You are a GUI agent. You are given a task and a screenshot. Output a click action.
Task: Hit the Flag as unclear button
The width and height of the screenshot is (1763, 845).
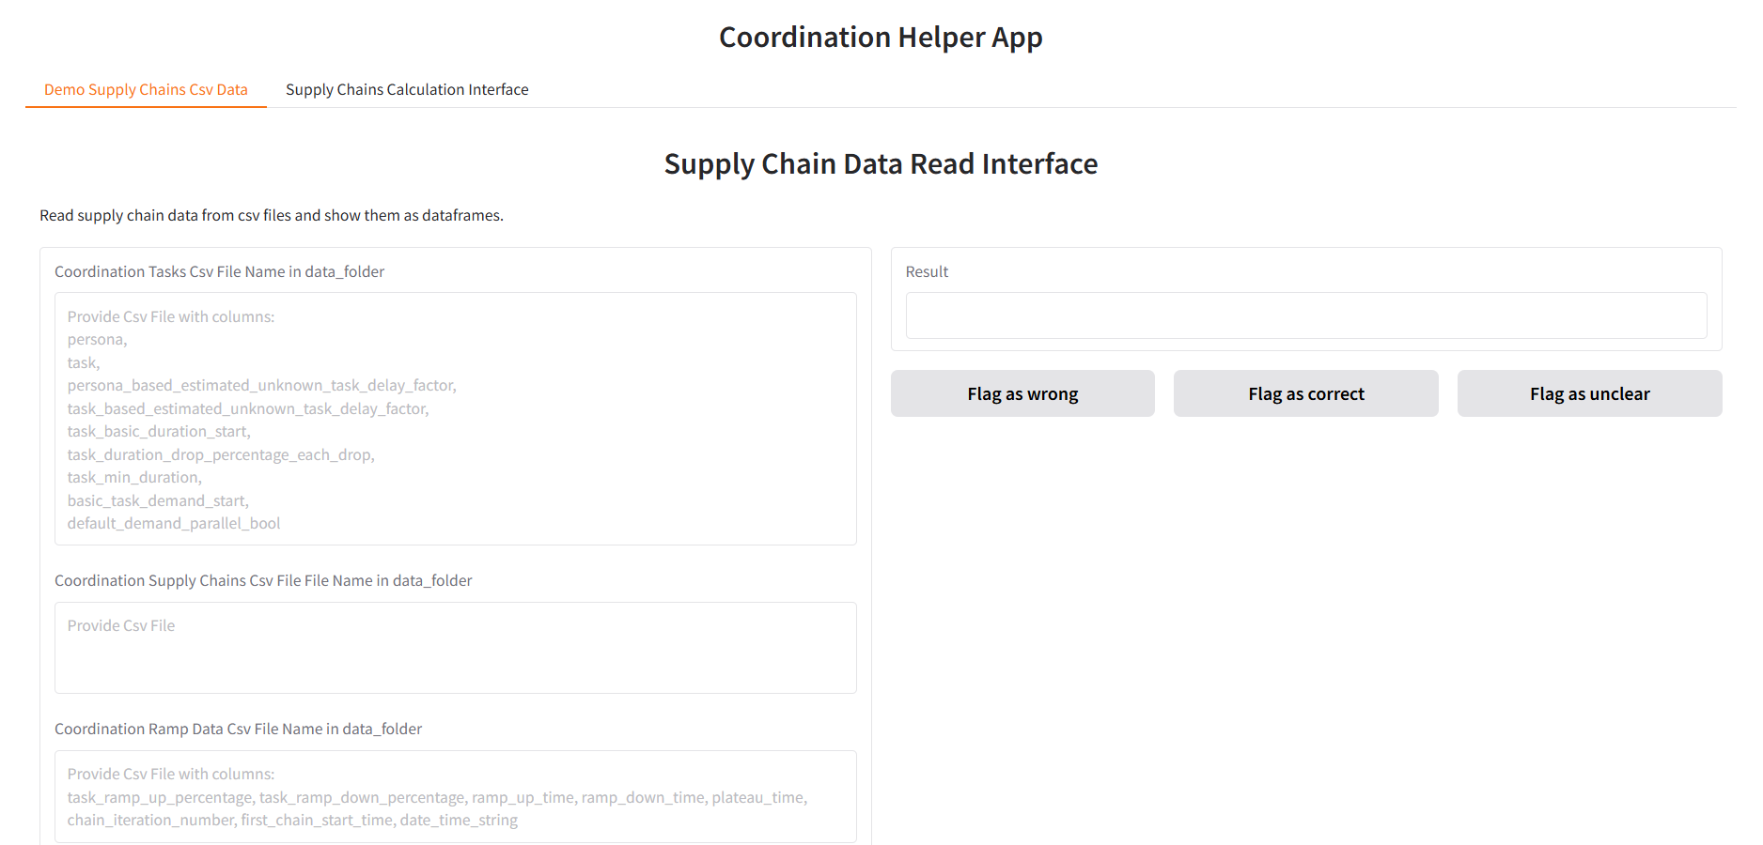pos(1589,393)
